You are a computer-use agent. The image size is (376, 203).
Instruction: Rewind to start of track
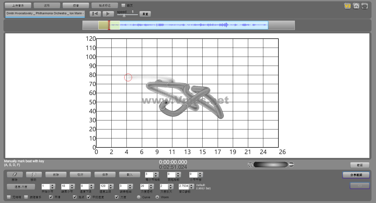tap(95, 14)
